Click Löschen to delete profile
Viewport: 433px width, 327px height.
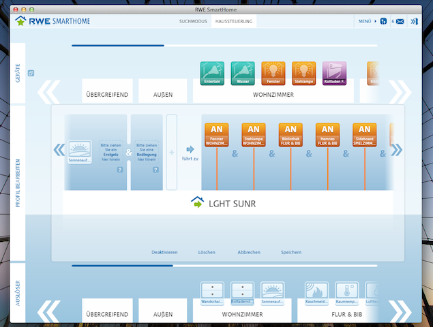click(207, 252)
